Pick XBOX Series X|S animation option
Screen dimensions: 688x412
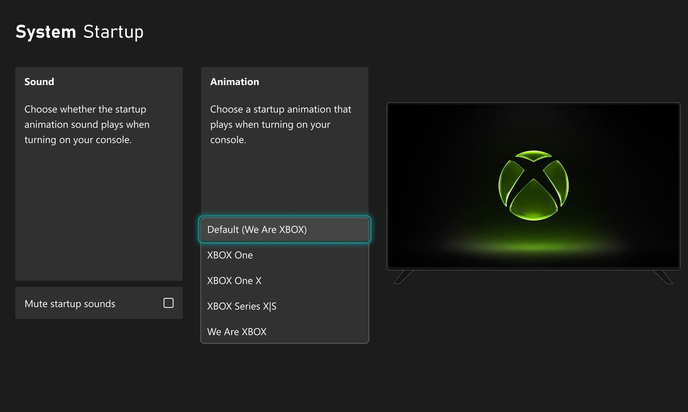(x=285, y=306)
